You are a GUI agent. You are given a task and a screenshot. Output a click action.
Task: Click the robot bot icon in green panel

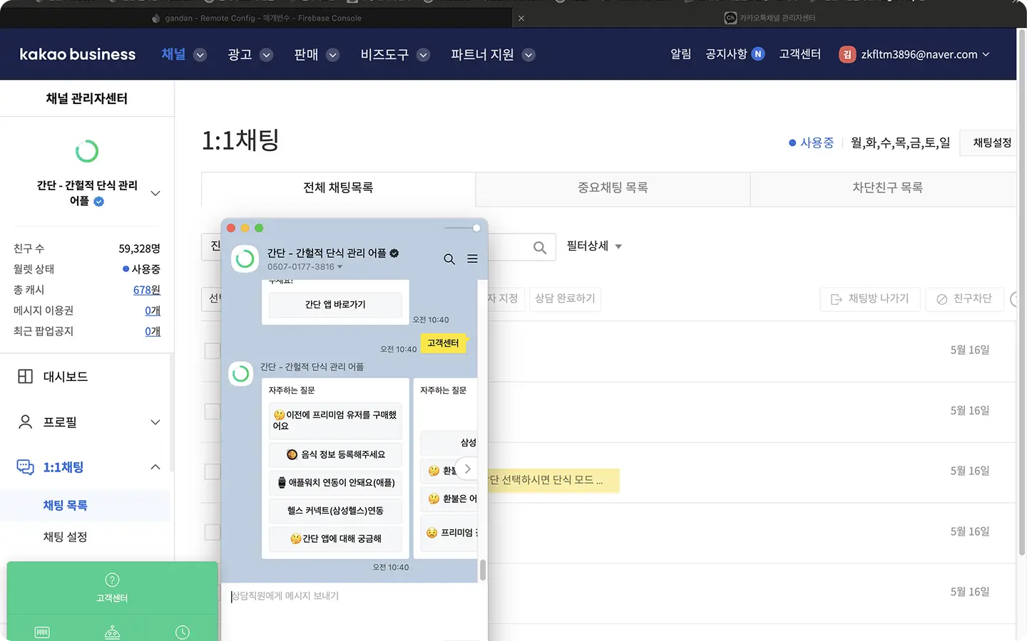112,632
